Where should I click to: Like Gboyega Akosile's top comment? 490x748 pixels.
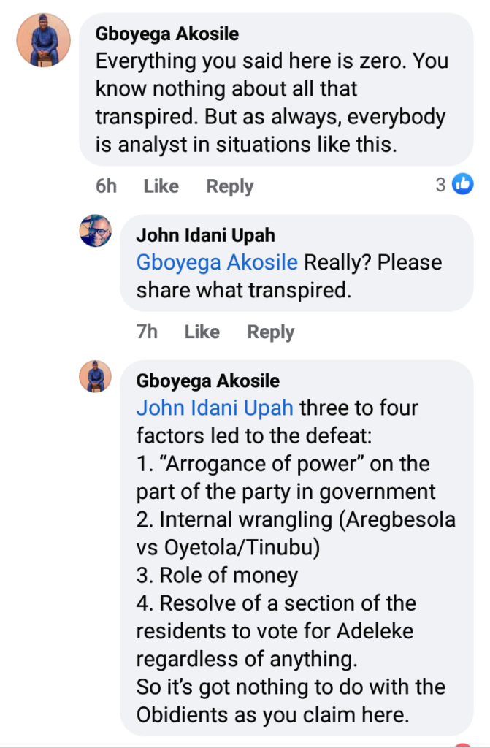(161, 186)
